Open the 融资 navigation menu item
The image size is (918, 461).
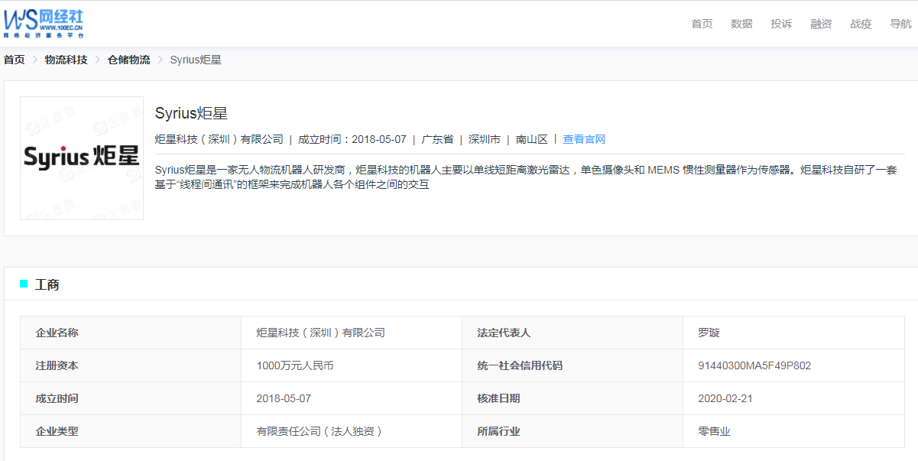pyautogui.click(x=821, y=24)
